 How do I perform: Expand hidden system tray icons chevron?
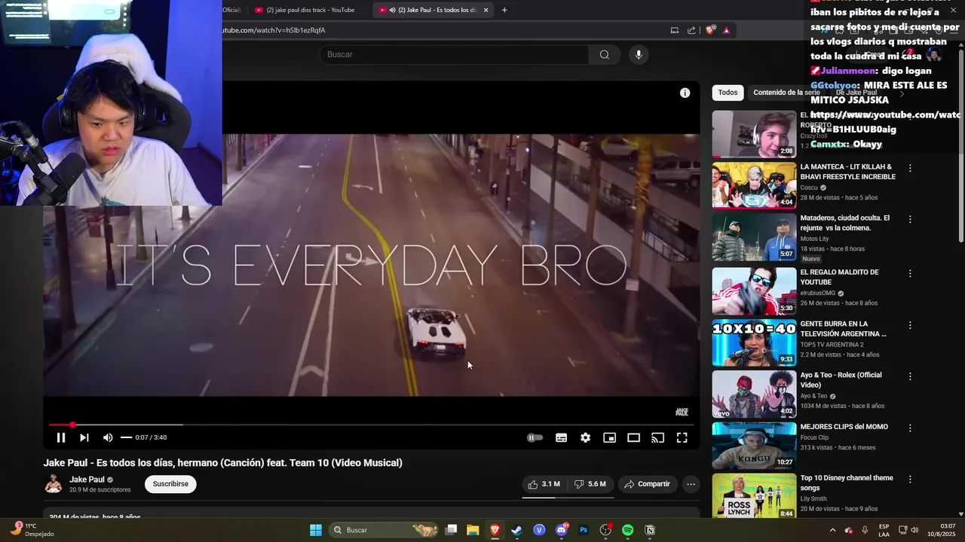click(832, 530)
